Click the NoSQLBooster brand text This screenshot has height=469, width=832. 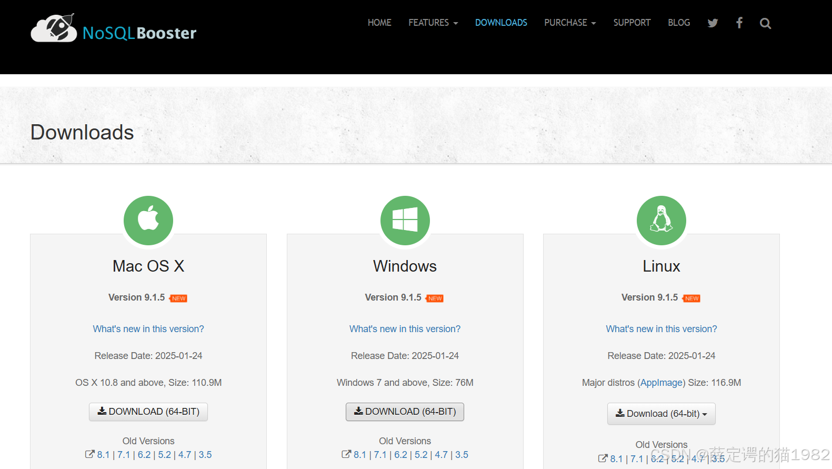point(139,33)
